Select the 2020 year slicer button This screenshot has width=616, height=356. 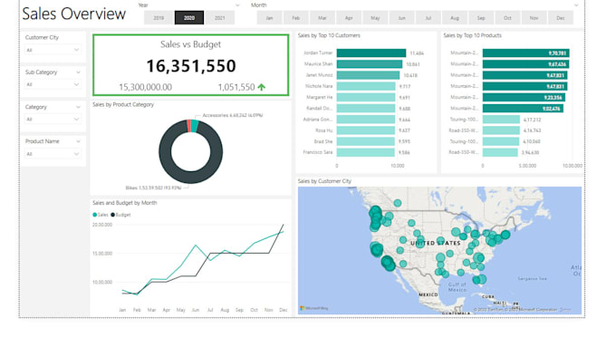[x=189, y=18]
